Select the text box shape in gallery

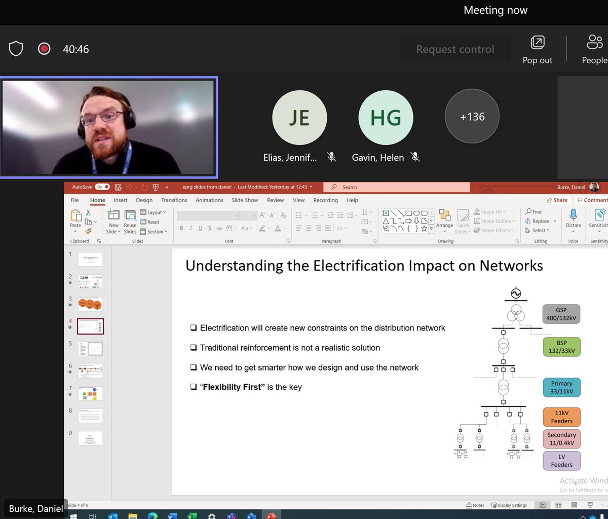(x=386, y=213)
